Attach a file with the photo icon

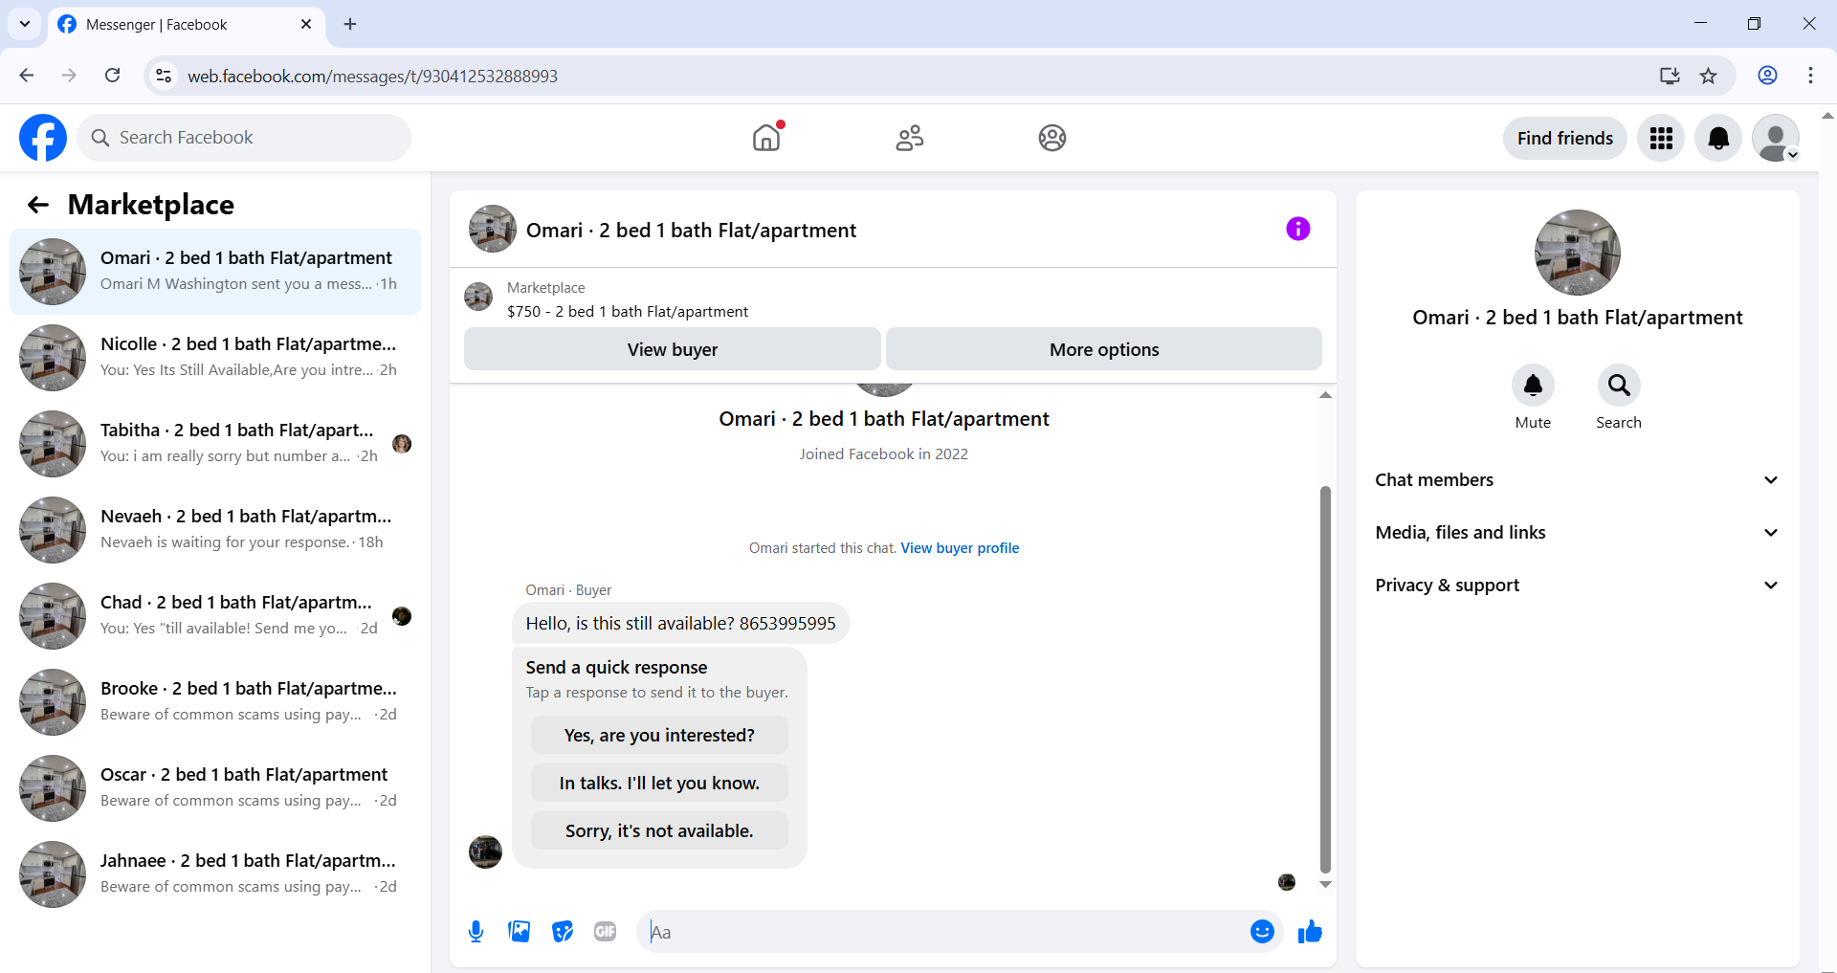pos(520,932)
